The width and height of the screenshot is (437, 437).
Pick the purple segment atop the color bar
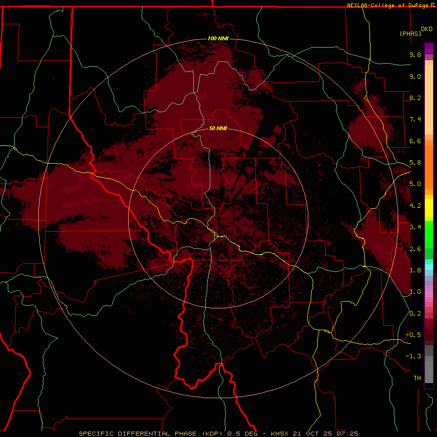[429, 49]
